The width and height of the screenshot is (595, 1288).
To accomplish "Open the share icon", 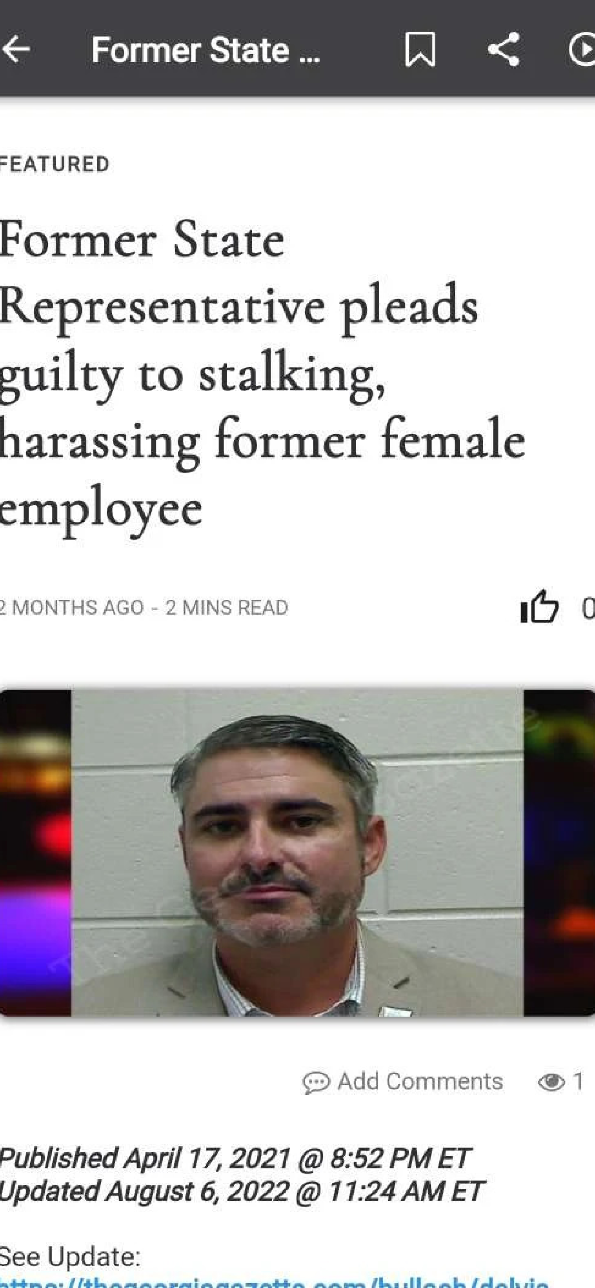I will pos(503,49).
